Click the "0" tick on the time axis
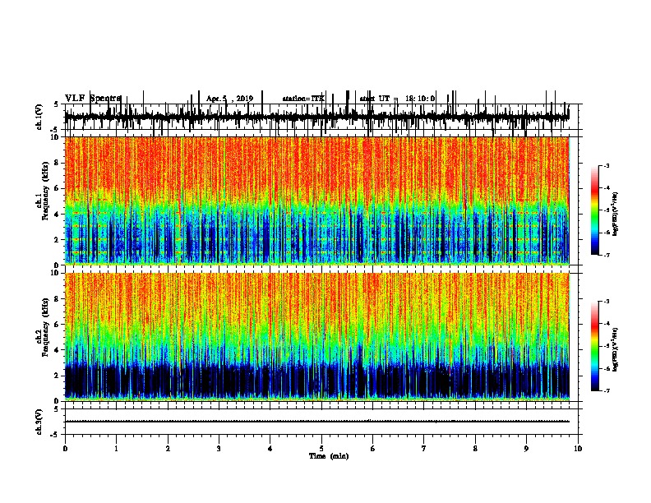The height and width of the screenshot is (503, 651). [x=65, y=449]
